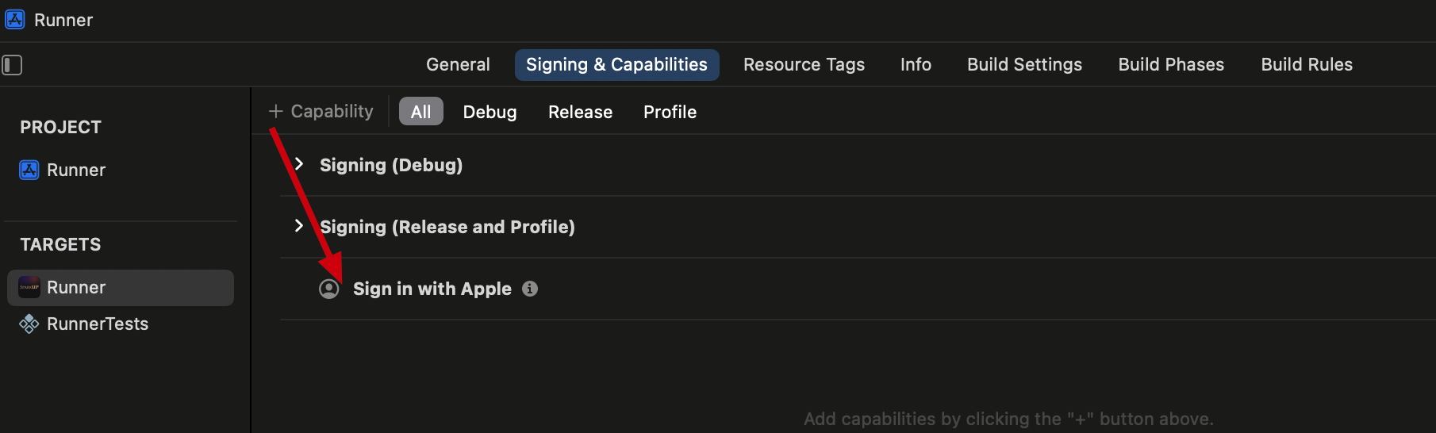The image size is (1436, 433).
Task: Select the Info tab
Action: pyautogui.click(x=916, y=65)
